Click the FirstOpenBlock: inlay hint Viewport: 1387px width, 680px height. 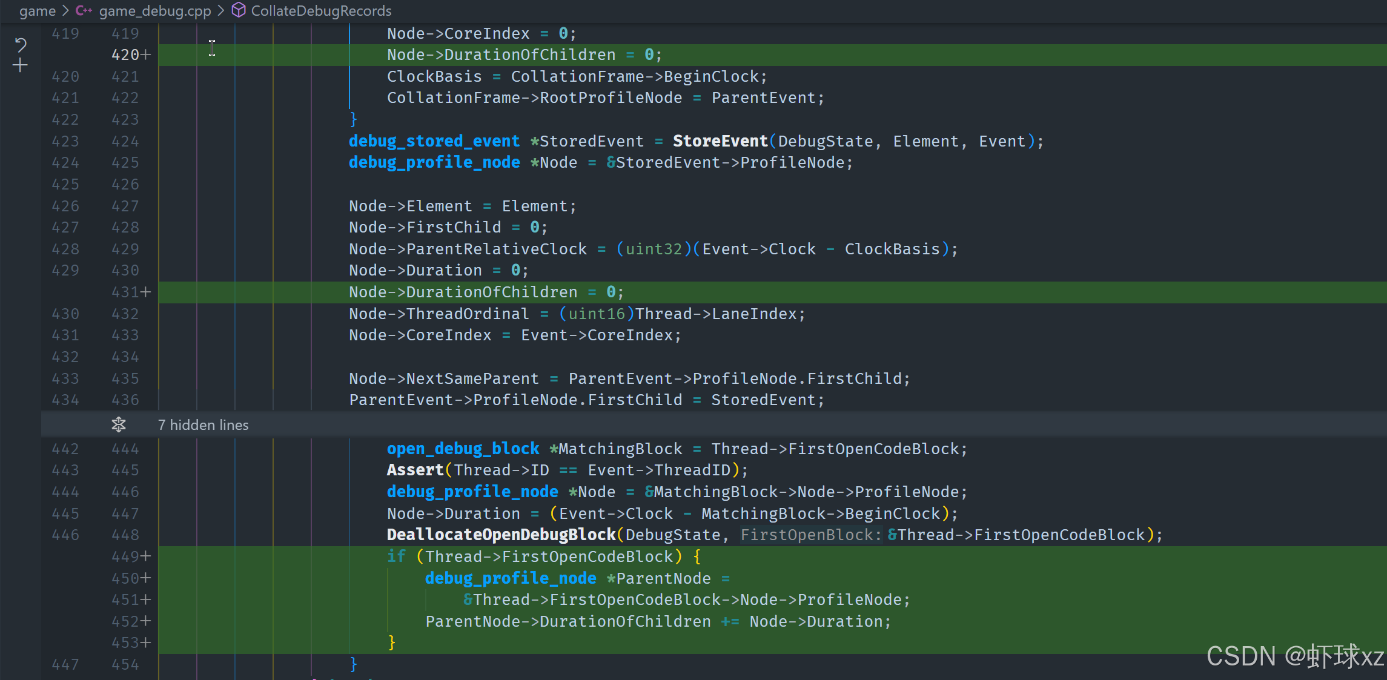810,535
